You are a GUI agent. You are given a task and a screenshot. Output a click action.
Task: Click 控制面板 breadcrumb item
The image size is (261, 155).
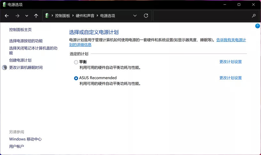[x=63, y=16]
